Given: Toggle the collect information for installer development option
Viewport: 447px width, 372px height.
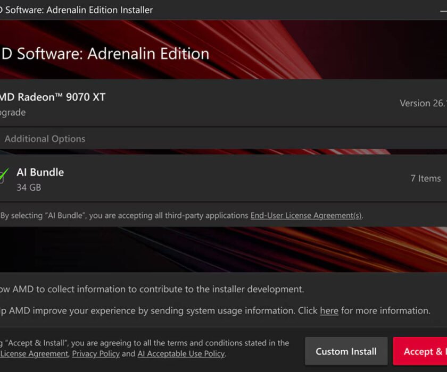Looking at the screenshot, I should 152,289.
